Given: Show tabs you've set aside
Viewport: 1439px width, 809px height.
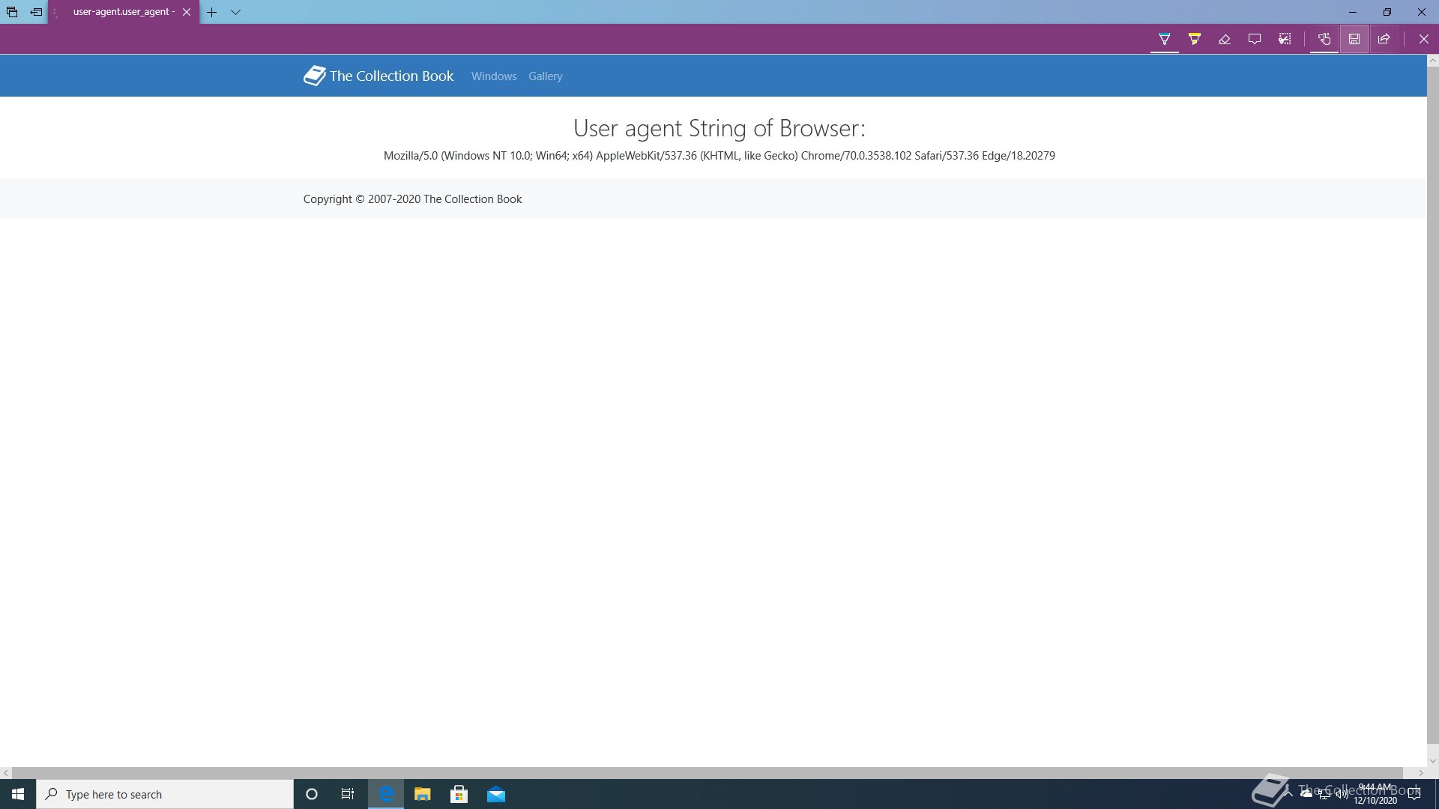Looking at the screenshot, I should [x=12, y=12].
